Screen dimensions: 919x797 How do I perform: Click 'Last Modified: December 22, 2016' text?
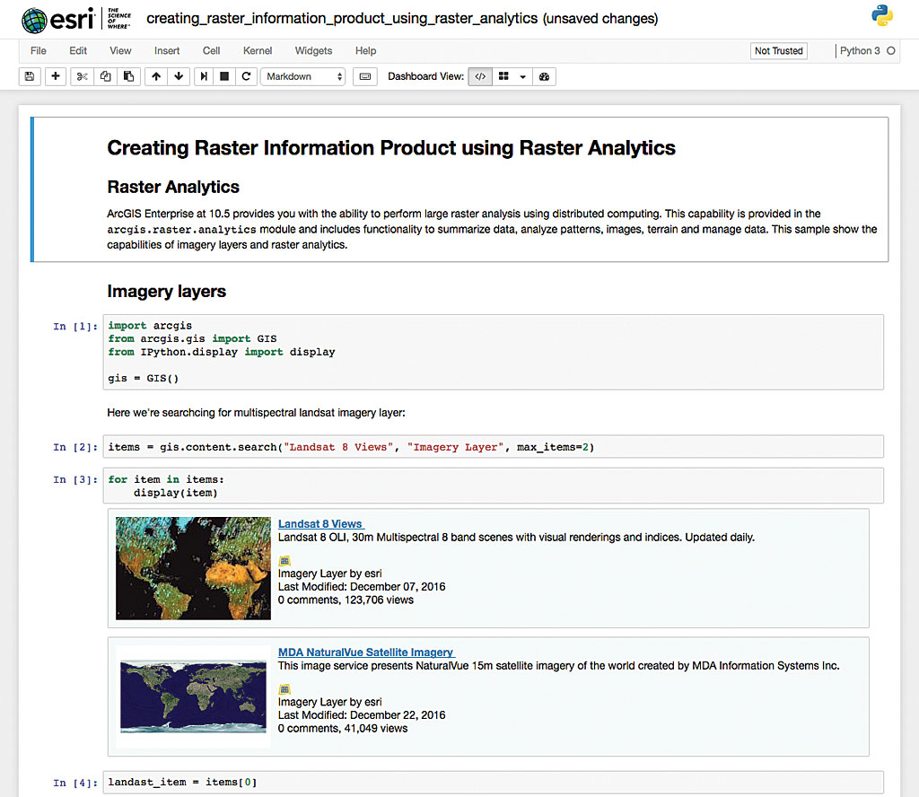click(x=362, y=715)
